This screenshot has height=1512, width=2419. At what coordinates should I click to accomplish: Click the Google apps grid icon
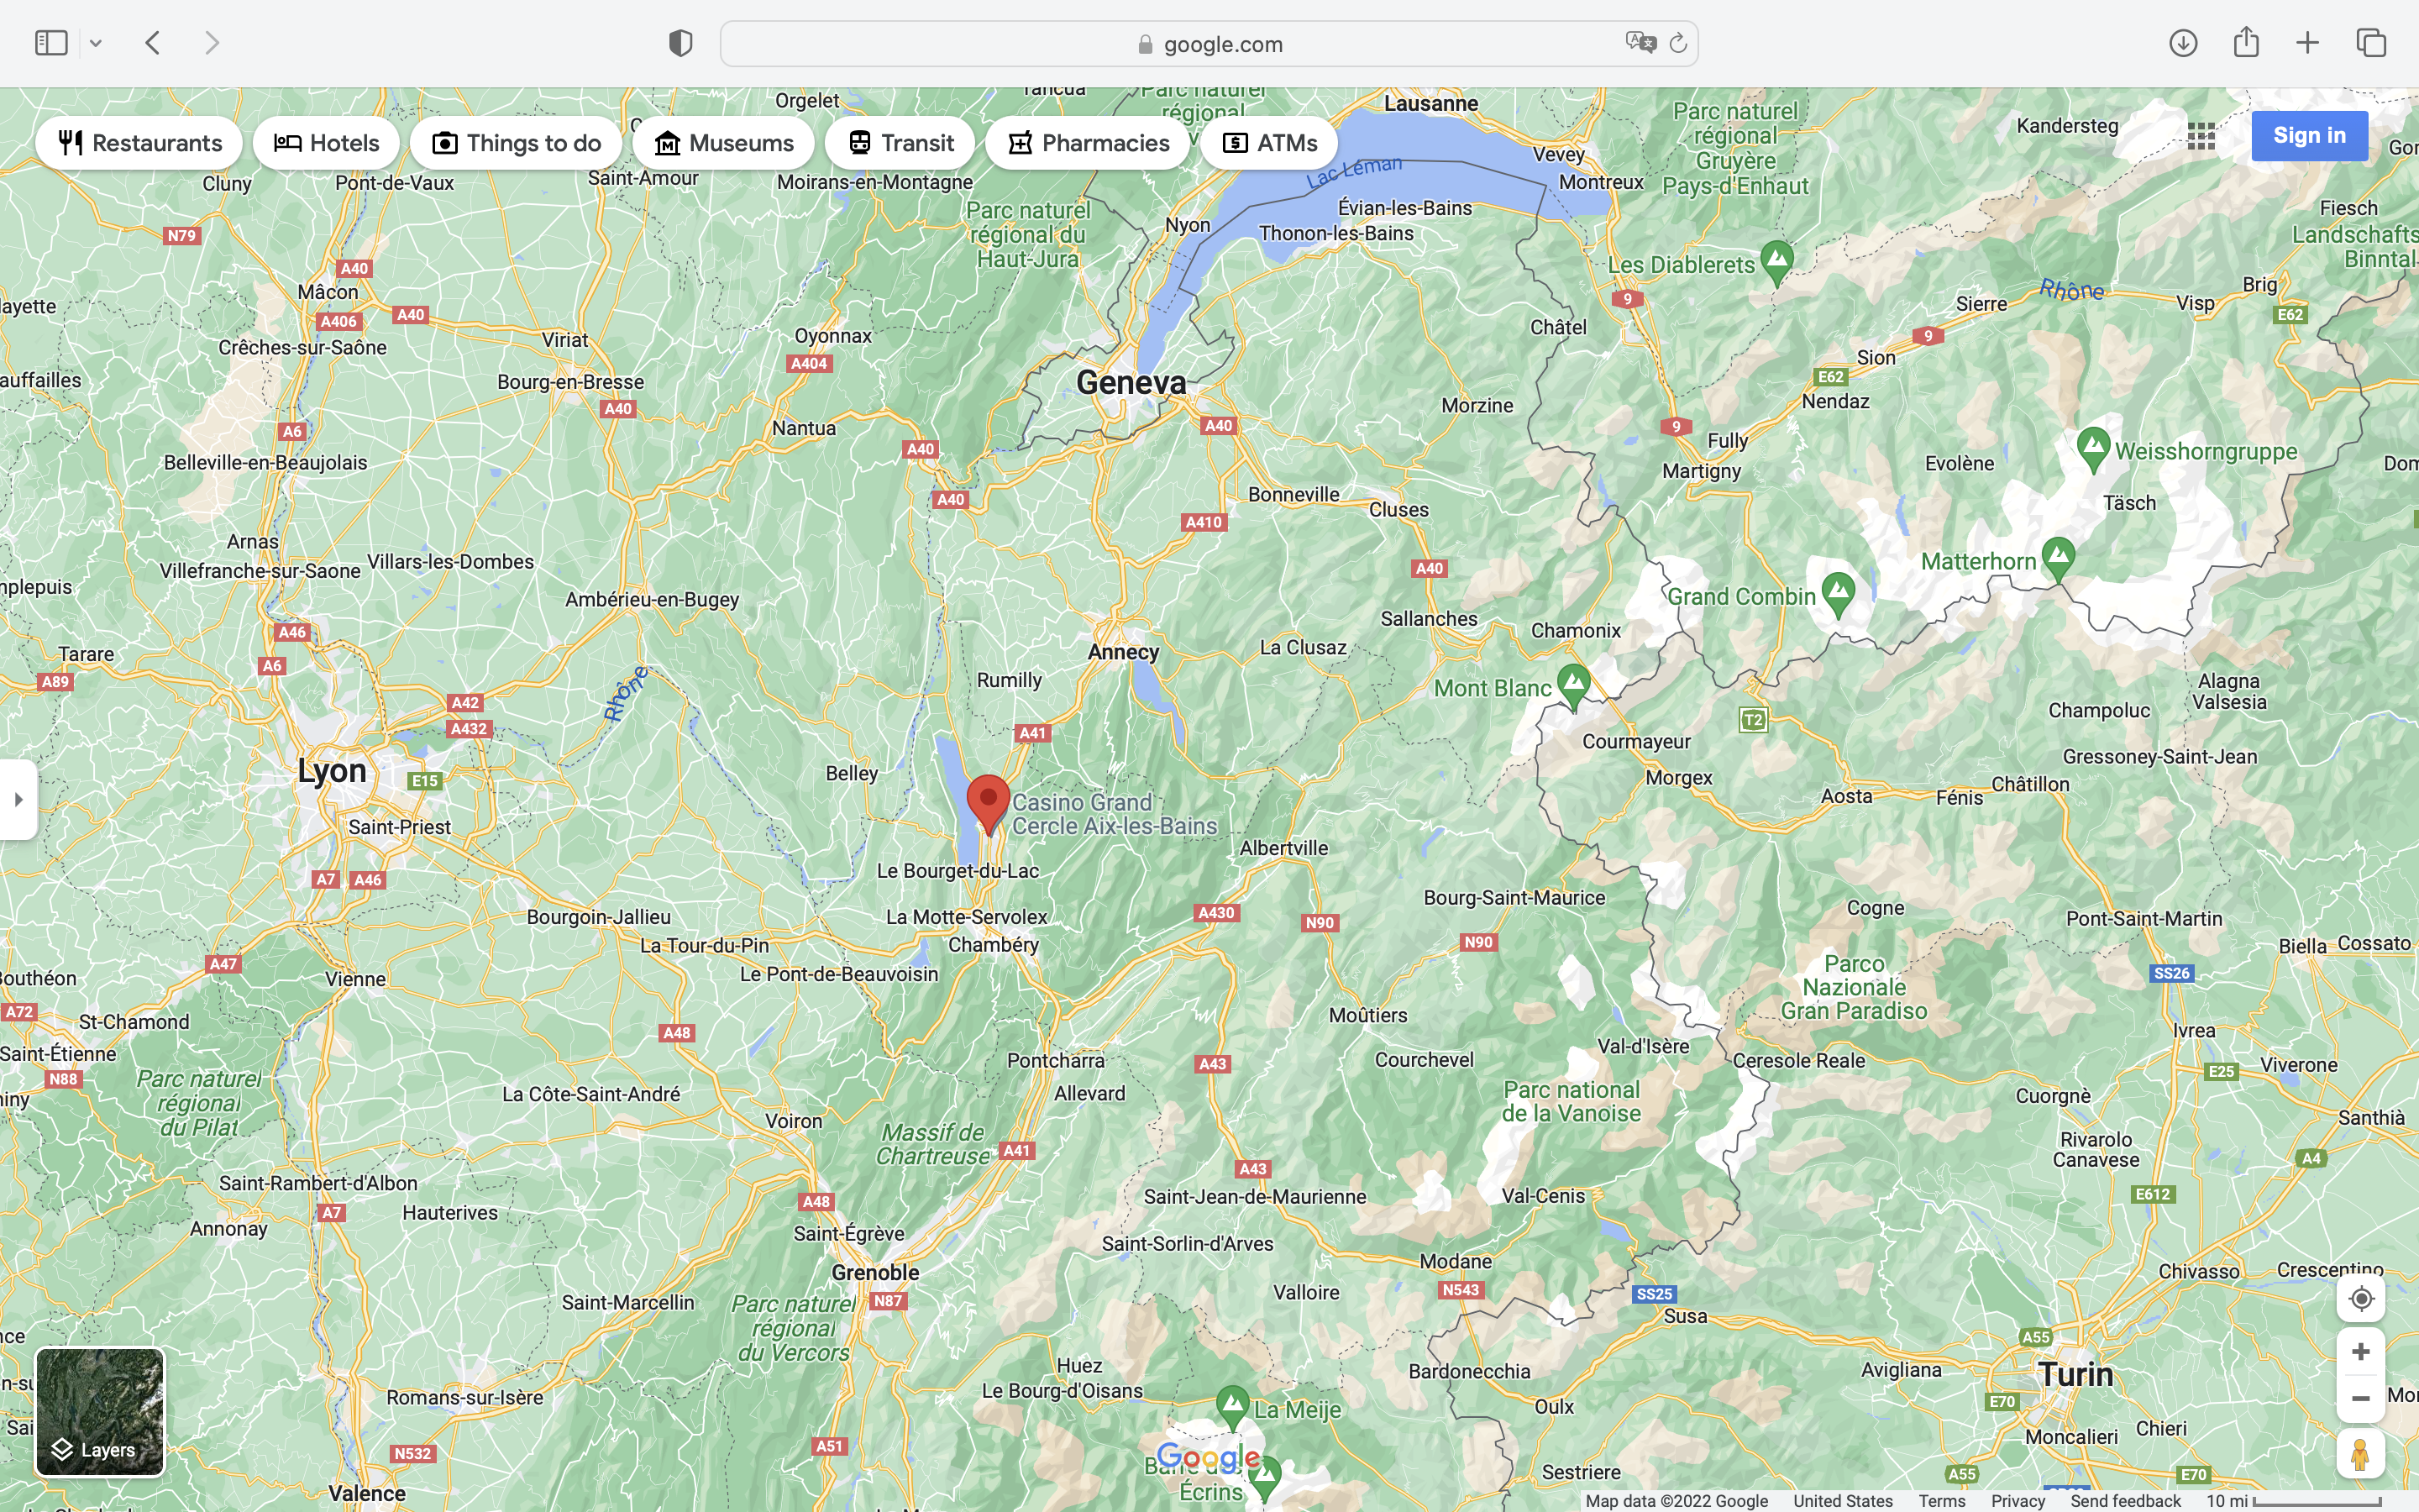(2201, 136)
